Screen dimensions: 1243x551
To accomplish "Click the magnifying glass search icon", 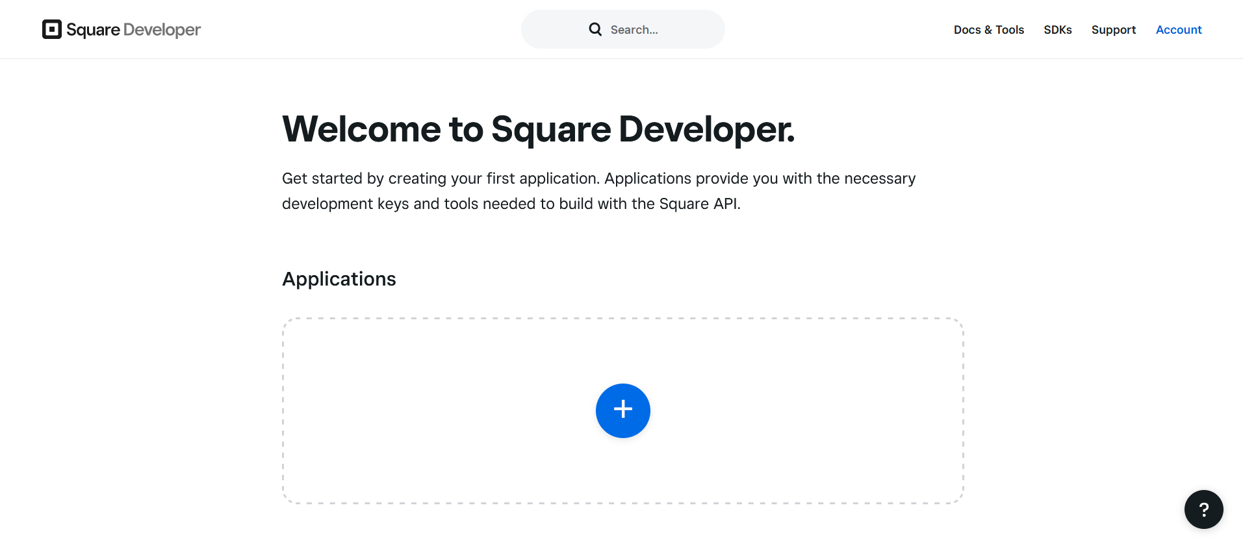I will click(x=595, y=29).
